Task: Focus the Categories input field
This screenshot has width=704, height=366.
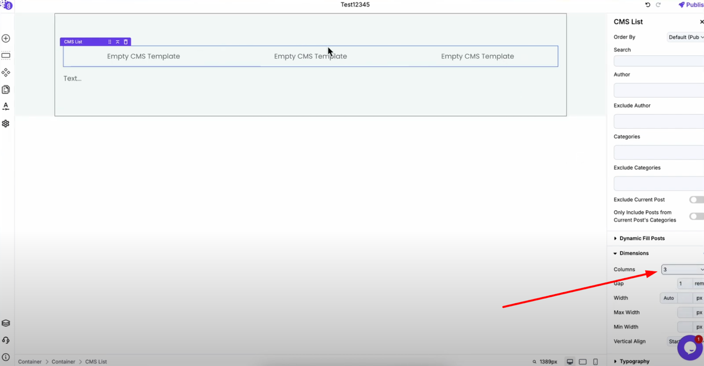Action: (659, 152)
